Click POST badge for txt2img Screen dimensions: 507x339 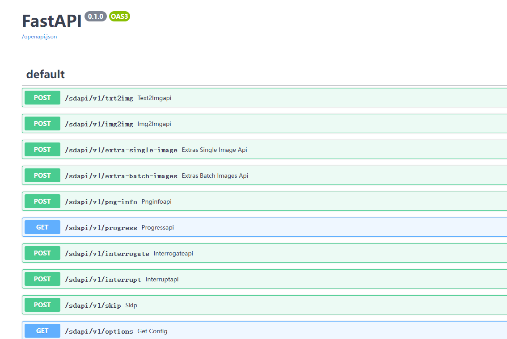pos(42,98)
